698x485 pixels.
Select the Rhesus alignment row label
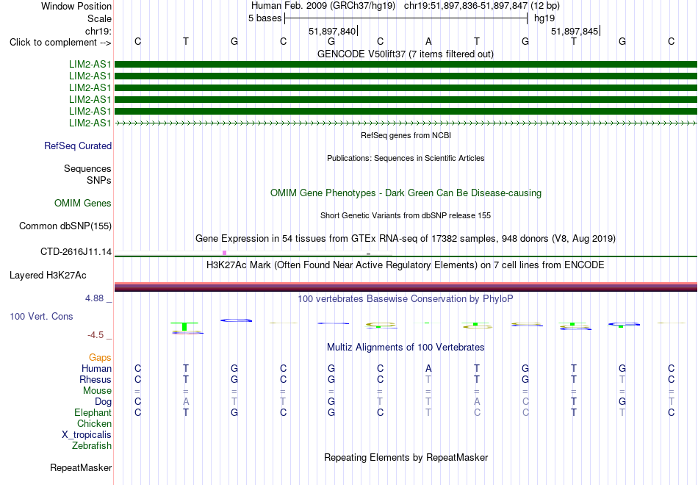[96, 379]
